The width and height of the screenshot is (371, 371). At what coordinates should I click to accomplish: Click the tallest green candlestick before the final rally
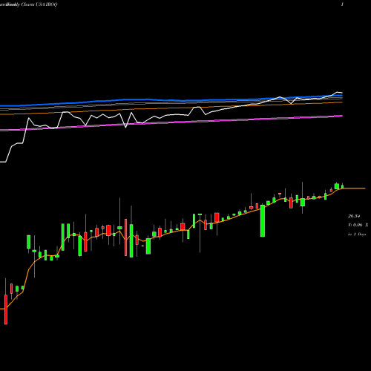pyautogui.click(x=263, y=220)
